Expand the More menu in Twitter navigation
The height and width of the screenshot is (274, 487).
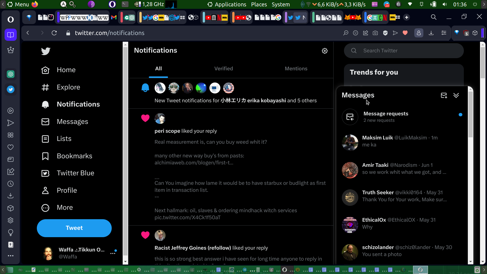pos(57,208)
